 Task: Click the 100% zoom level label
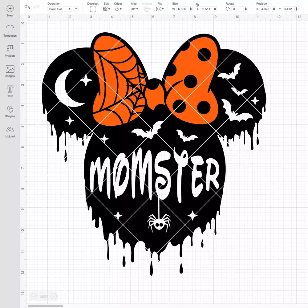point(44,296)
